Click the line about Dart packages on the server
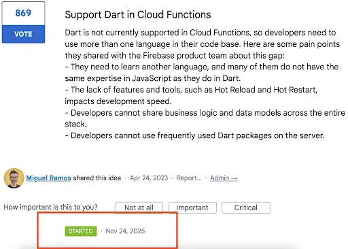Screen dimensions: 348x249 194,135
